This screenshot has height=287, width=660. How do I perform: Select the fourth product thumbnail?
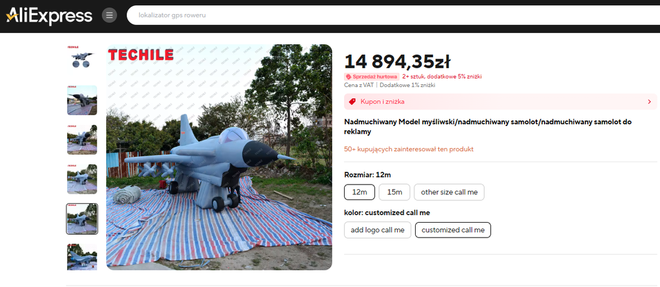(x=82, y=179)
